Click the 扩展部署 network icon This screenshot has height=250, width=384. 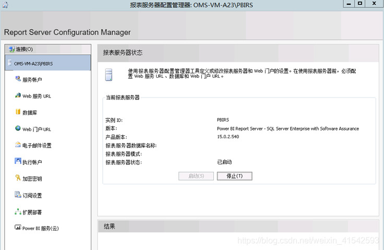tap(18, 211)
